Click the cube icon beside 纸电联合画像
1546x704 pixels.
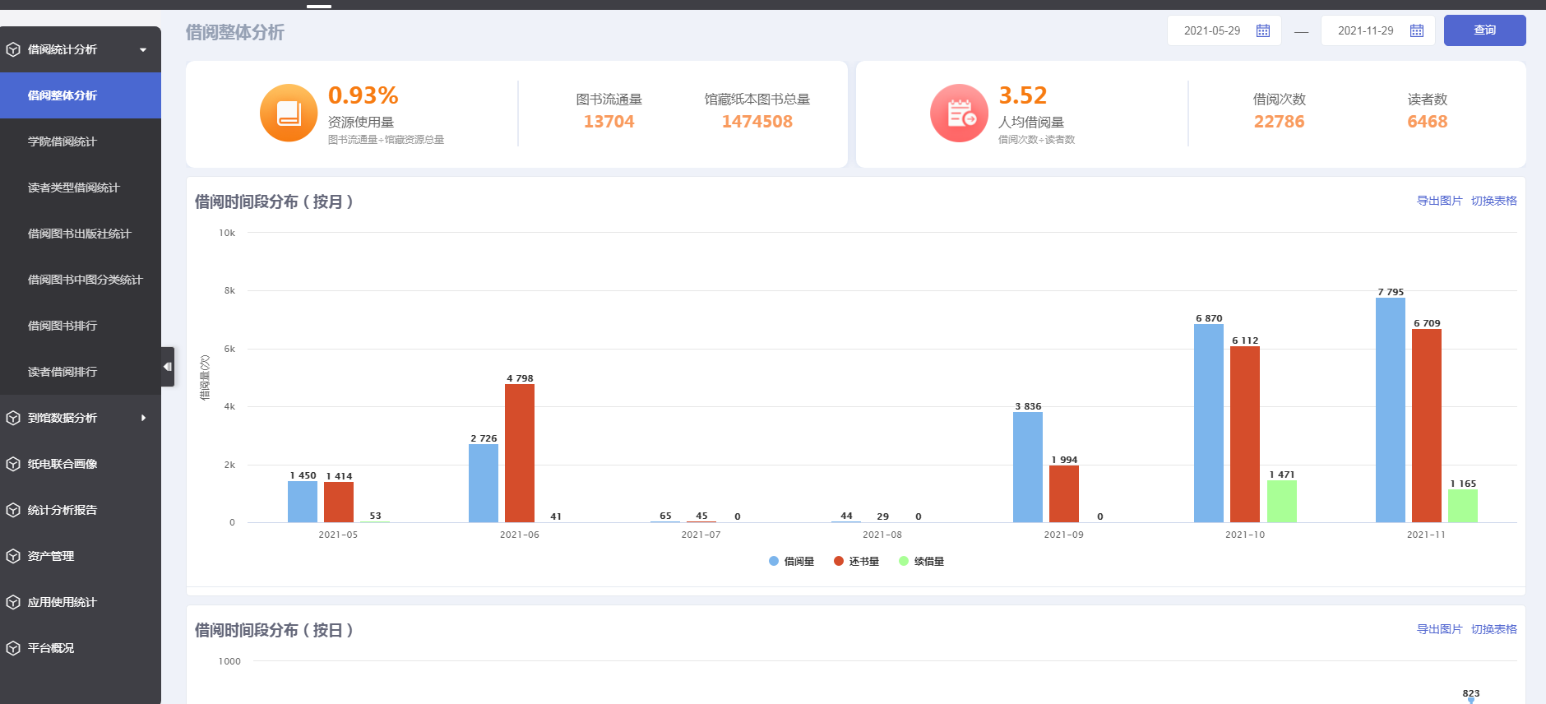13,464
